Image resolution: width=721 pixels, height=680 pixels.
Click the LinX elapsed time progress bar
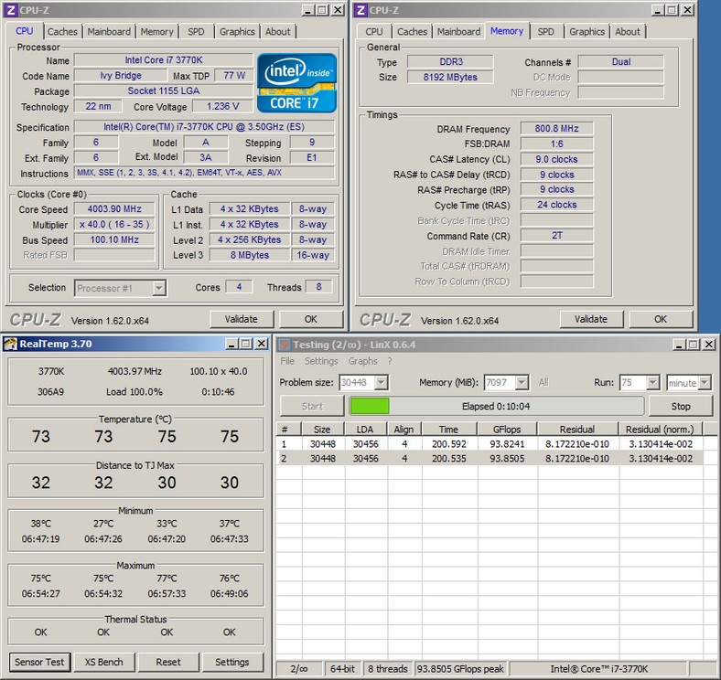[x=496, y=406]
